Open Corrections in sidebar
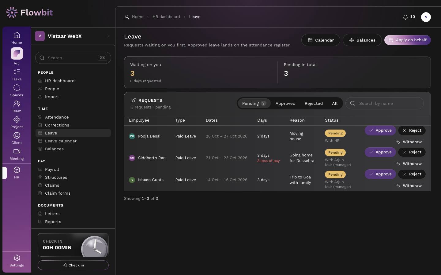This screenshot has width=441, height=275. [73, 125]
